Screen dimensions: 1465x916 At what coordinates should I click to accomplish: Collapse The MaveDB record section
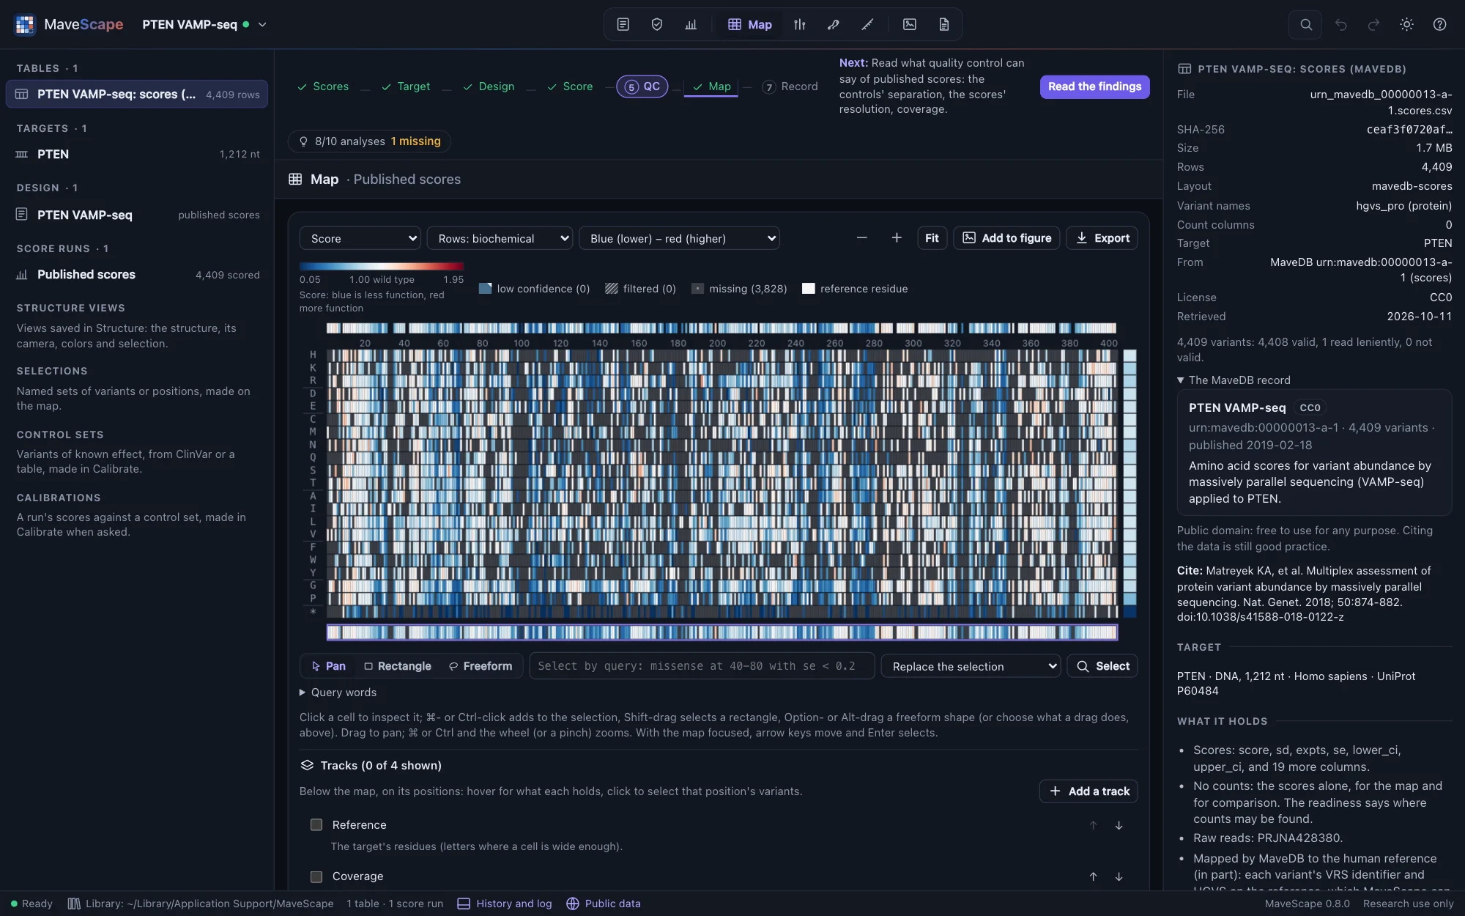tap(1234, 380)
